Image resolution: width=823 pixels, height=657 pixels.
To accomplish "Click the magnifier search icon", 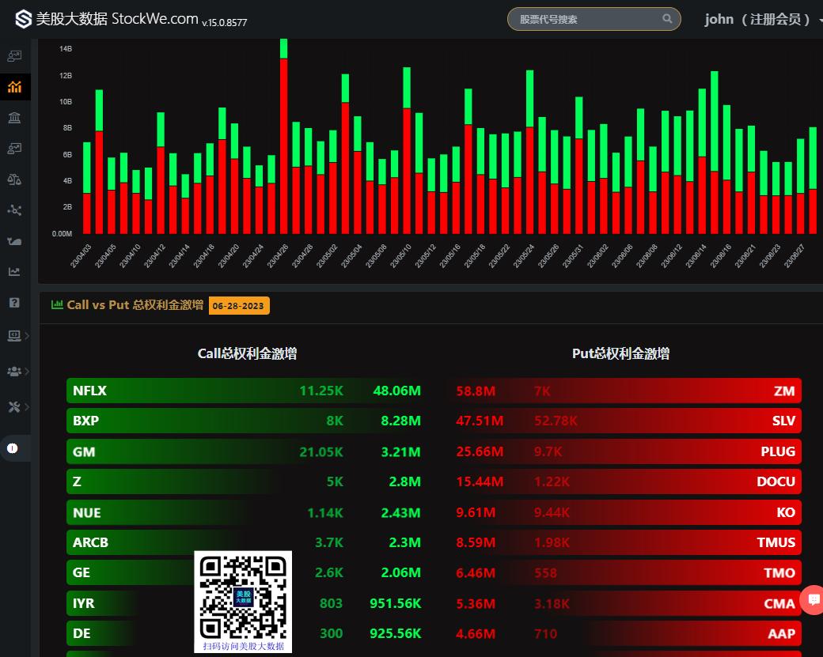I will [667, 19].
